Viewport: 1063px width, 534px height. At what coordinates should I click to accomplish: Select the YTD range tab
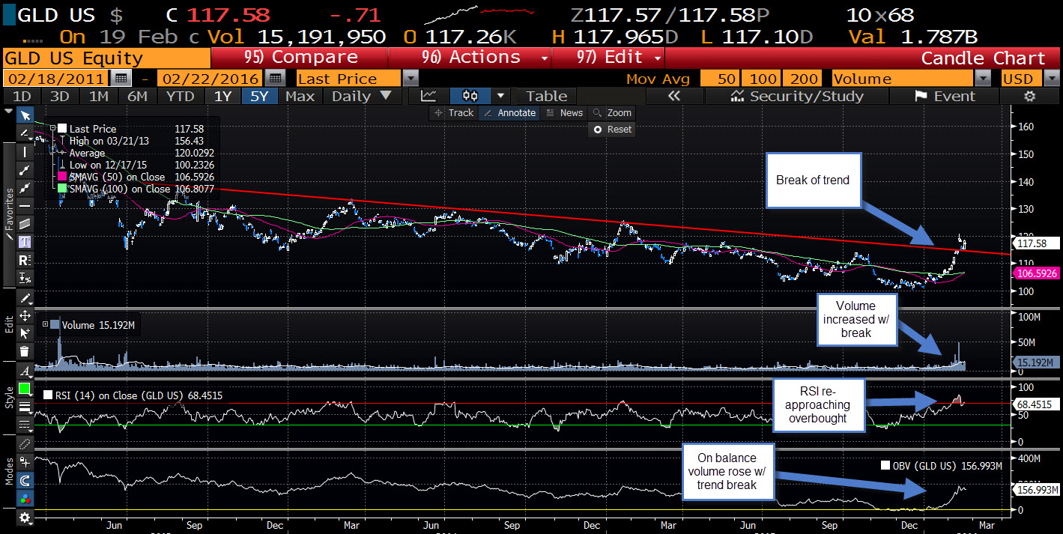point(180,96)
